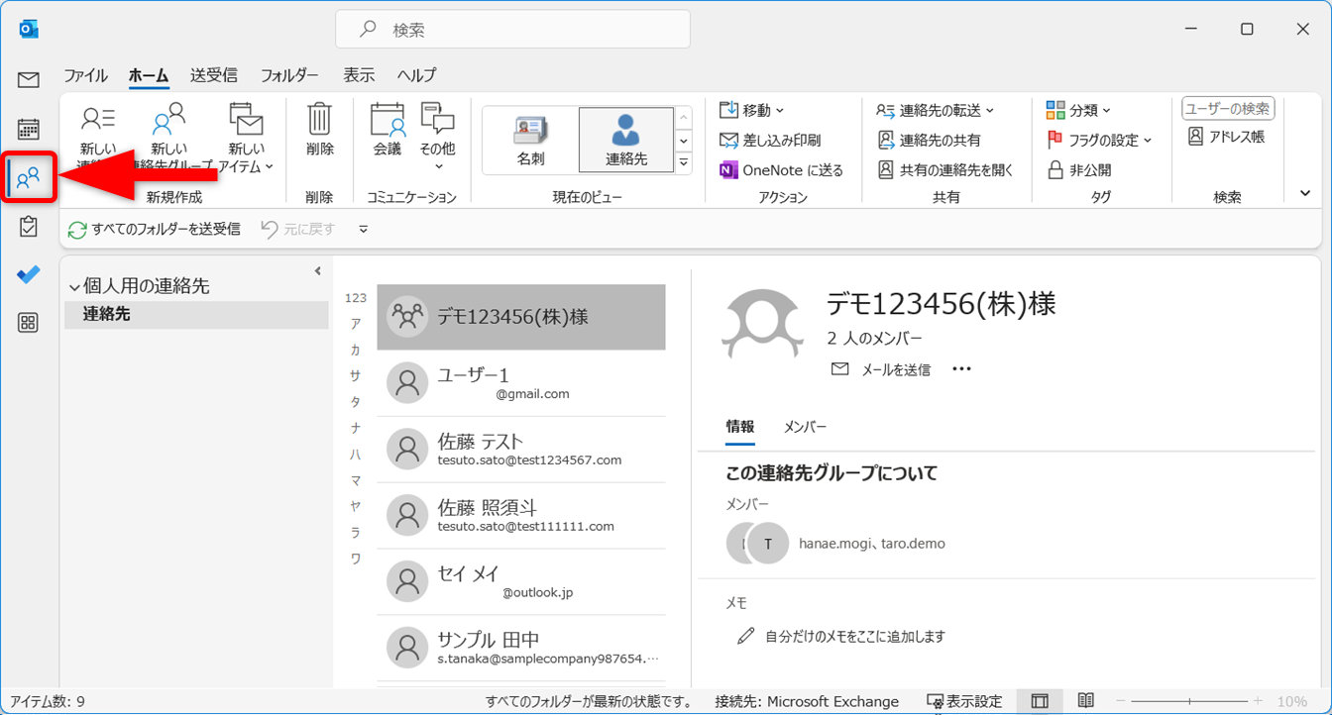Switch to reading view in status bar
Viewport: 1332px width, 715px height.
click(1086, 701)
